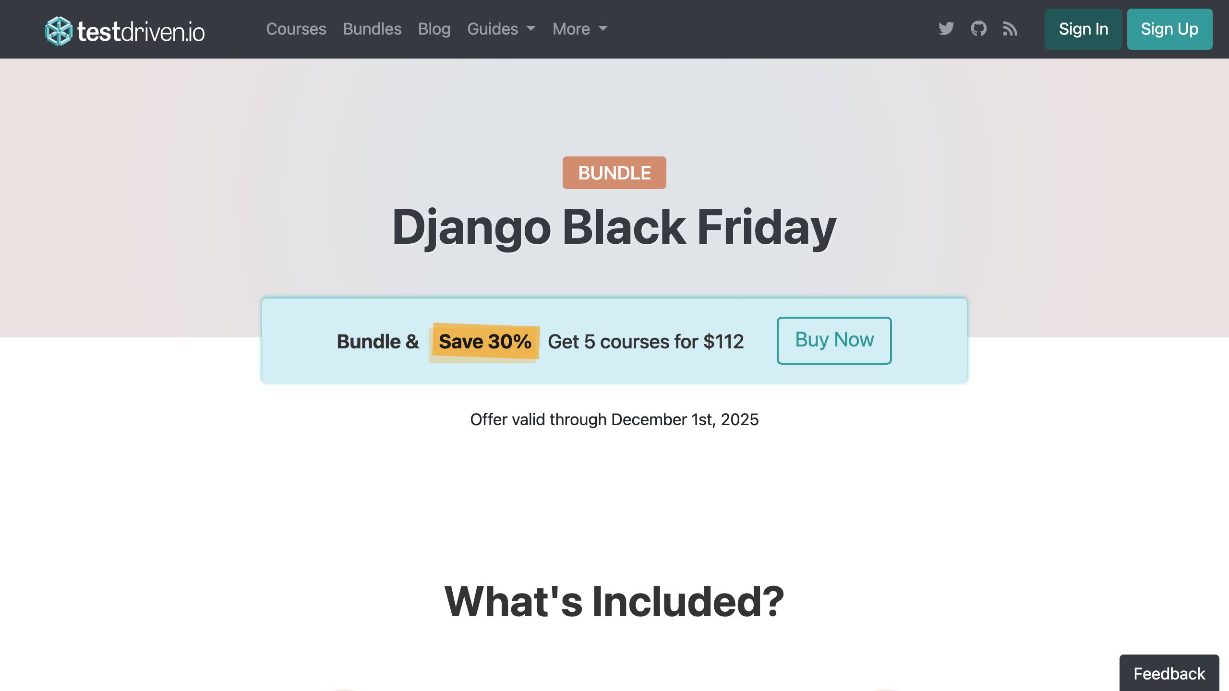Open the Twitter profile icon

[945, 29]
